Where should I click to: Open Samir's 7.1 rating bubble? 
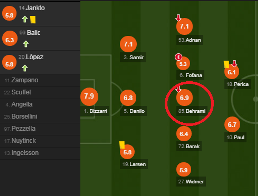128,44
